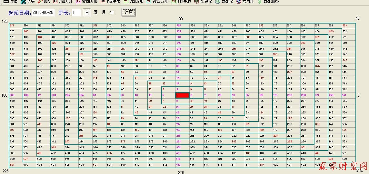
Task: Focus the 步长 step size input
Action: tap(76, 13)
